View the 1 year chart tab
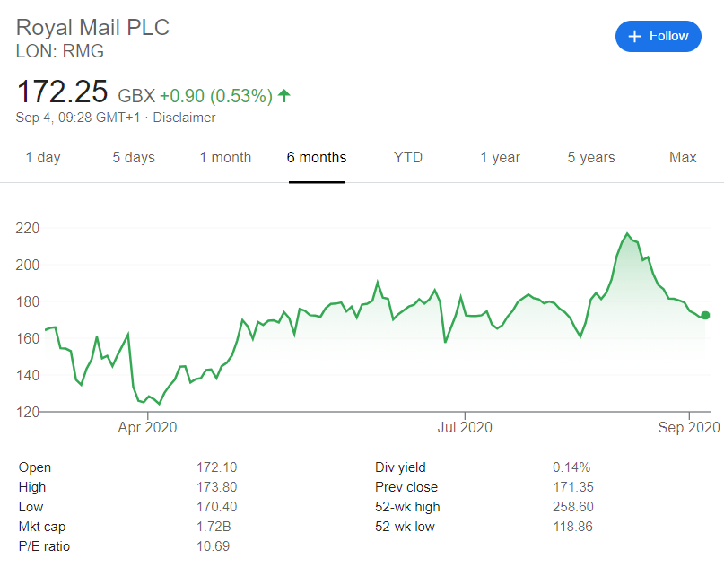The height and width of the screenshot is (567, 724). pyautogui.click(x=500, y=158)
